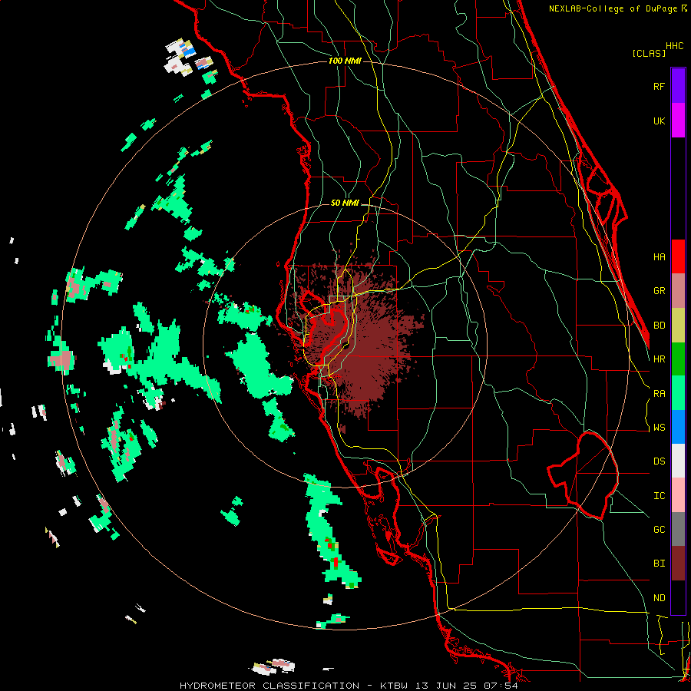Click the 100 NMI range ring label
Screen dimensions: 691x691
(345, 61)
